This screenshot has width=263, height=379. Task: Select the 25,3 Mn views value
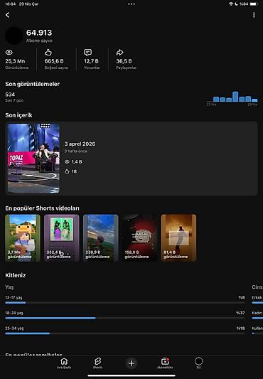15,61
